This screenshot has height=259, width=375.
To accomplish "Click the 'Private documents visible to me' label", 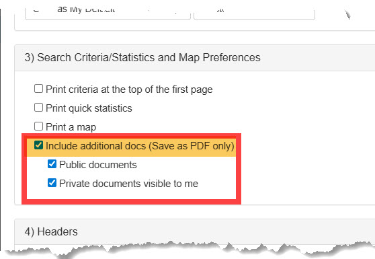I will (128, 184).
